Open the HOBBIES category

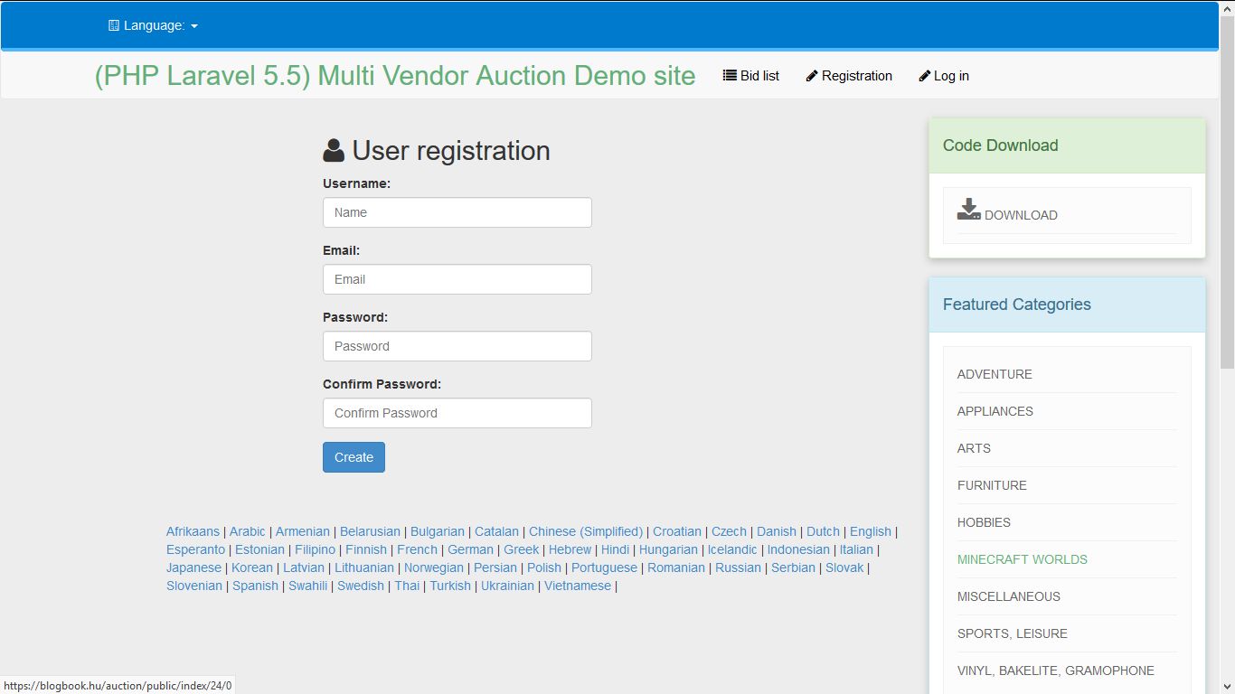(984, 522)
